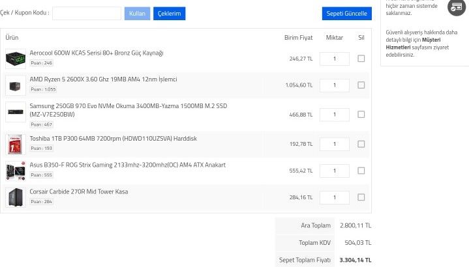The image size is (469, 267).
Task: Click the Puan : 193 badge
Action: [x=42, y=148]
